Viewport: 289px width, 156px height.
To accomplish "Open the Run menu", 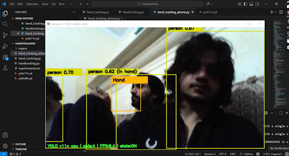I will [x=62, y=4].
